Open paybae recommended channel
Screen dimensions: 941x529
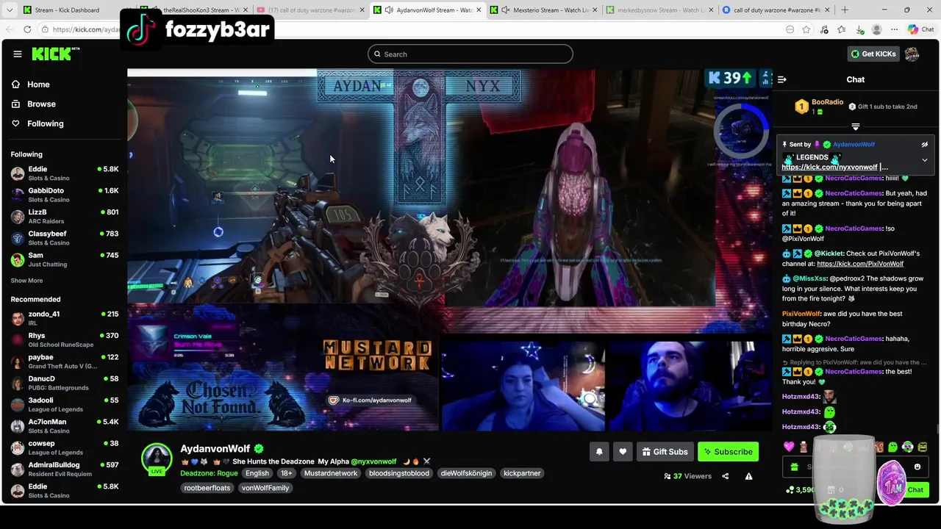pos(65,361)
